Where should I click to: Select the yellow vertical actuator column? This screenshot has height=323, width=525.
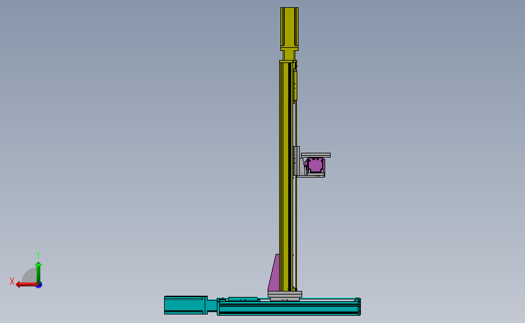[x=286, y=176]
